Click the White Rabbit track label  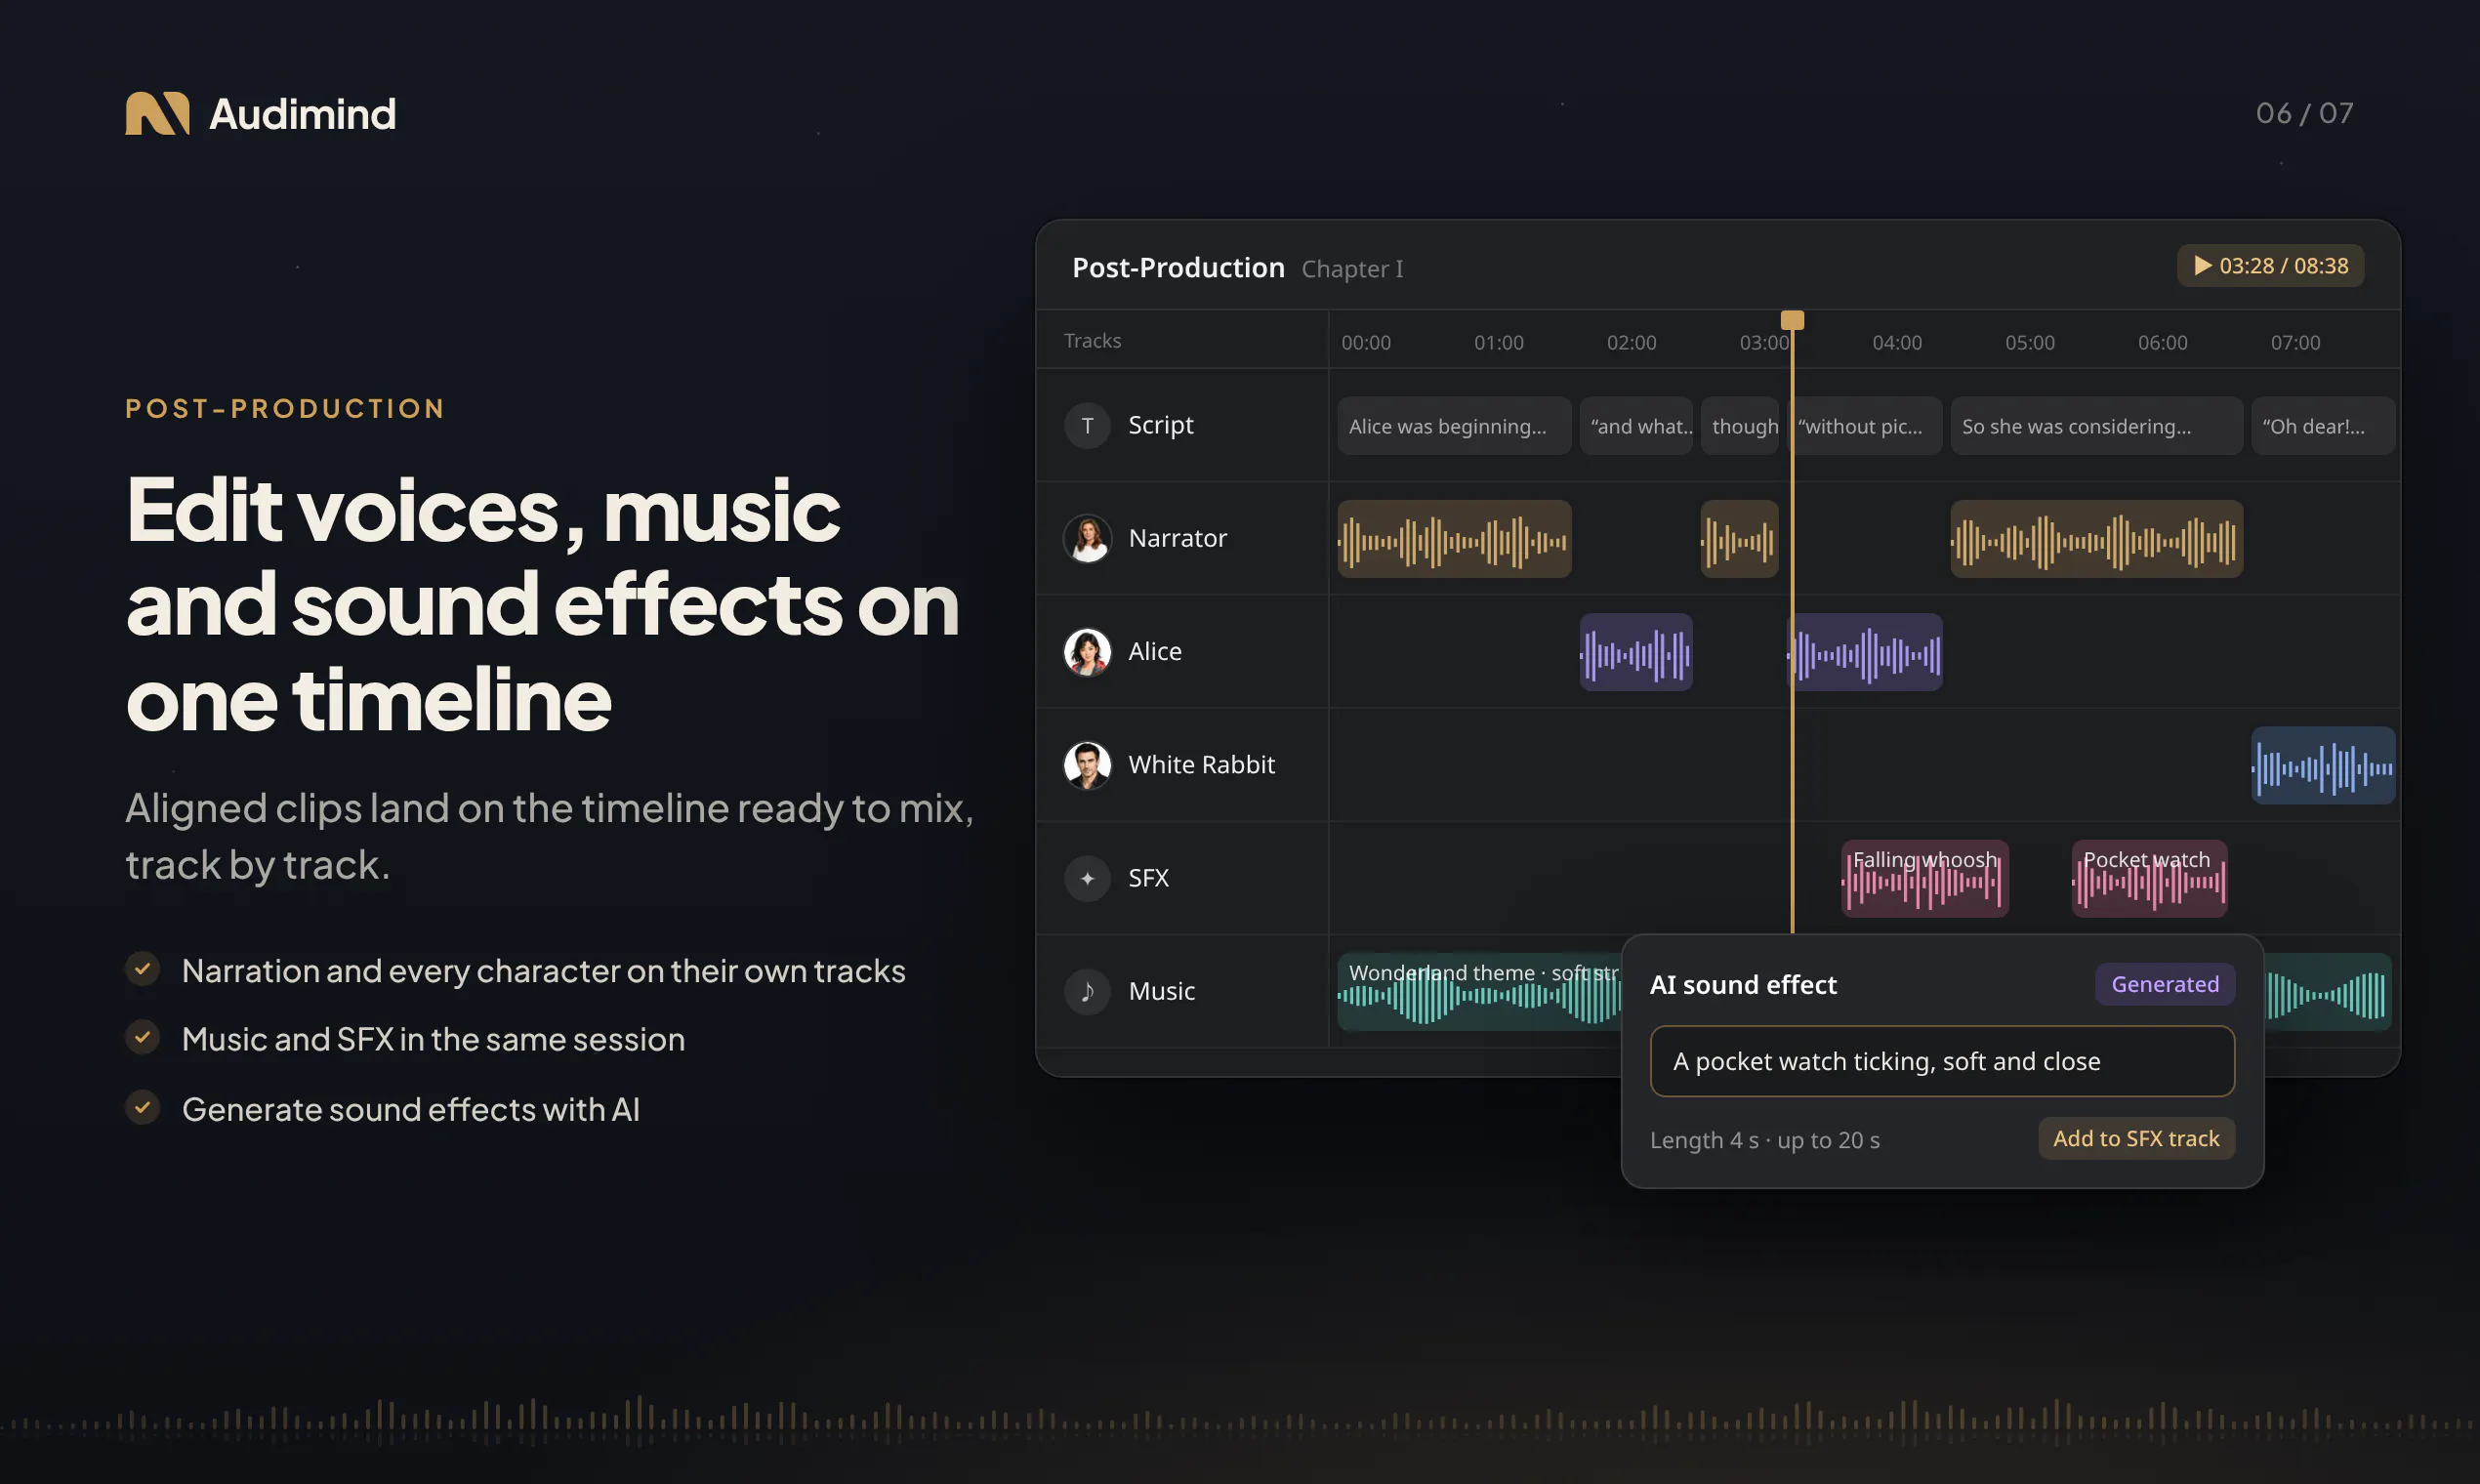tap(1201, 764)
